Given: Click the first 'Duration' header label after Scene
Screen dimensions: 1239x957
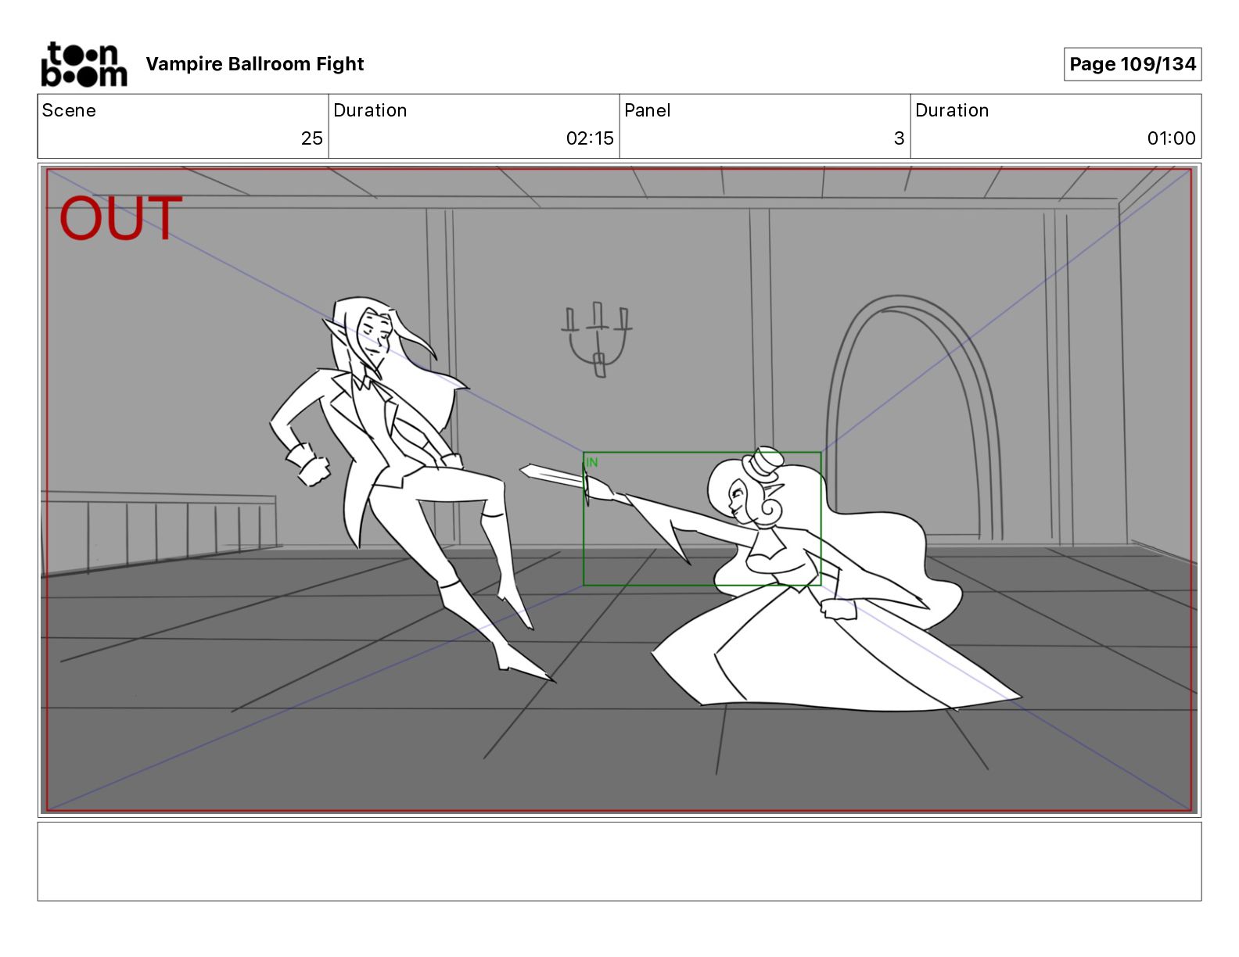Looking at the screenshot, I should 370,110.
